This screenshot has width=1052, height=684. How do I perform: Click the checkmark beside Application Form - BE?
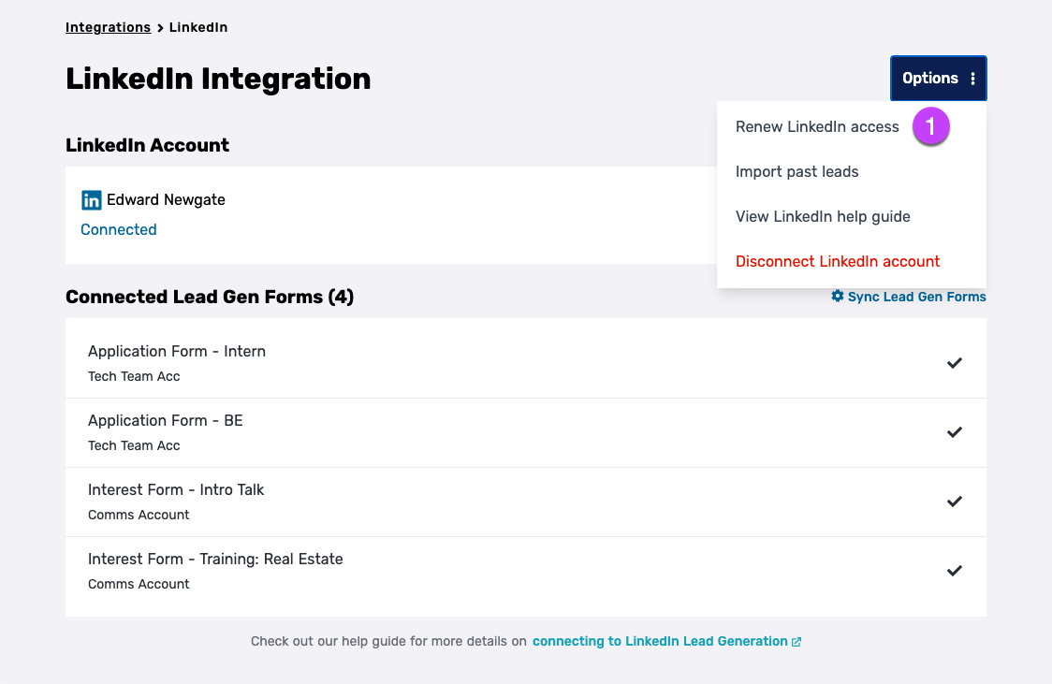955,432
